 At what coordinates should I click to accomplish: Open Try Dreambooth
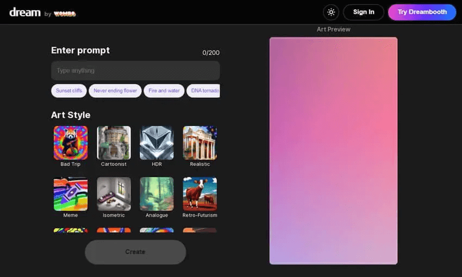pos(422,12)
